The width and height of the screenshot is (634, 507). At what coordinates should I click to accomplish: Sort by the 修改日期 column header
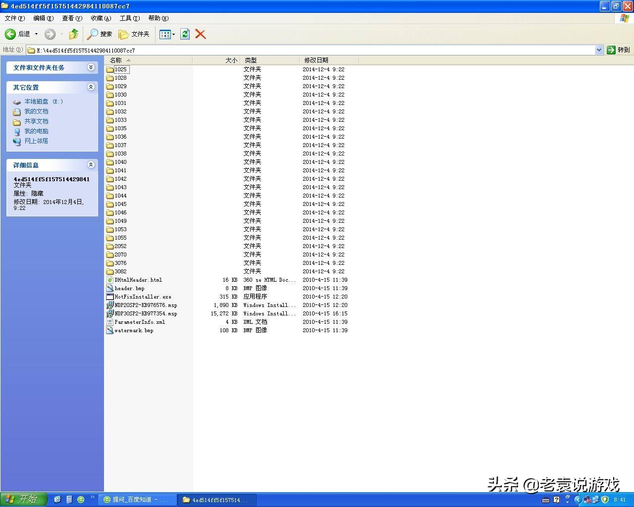pos(329,60)
